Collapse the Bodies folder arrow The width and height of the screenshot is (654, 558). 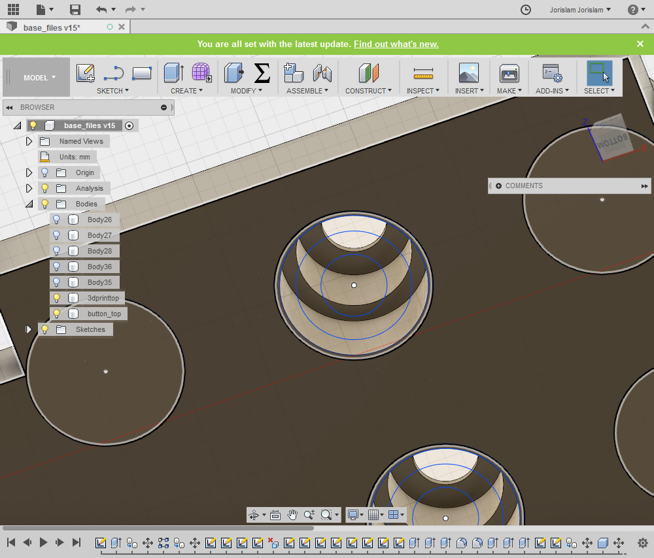[29, 205]
